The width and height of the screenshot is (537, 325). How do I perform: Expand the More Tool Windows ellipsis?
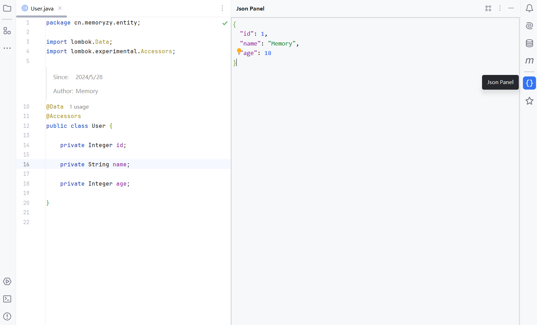point(7,48)
